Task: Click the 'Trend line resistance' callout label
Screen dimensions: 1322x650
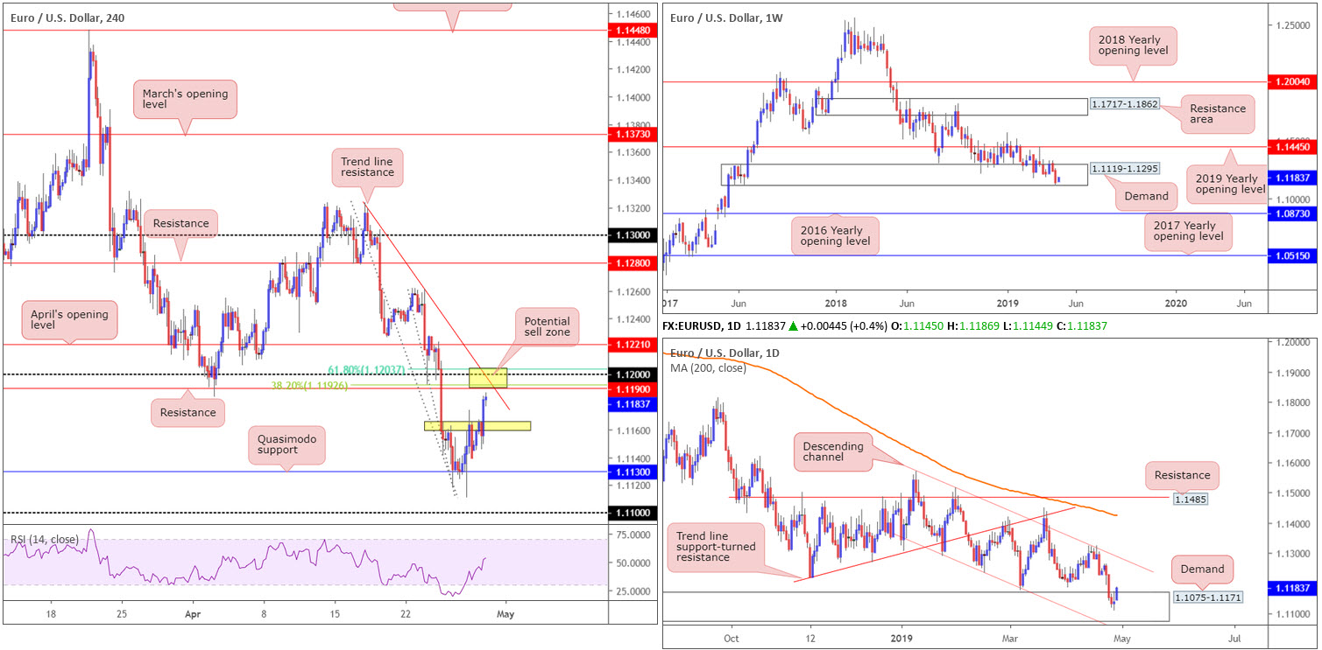Action: (367, 166)
